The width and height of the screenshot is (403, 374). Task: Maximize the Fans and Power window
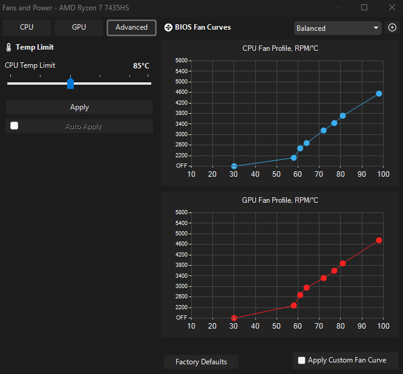(364, 7)
